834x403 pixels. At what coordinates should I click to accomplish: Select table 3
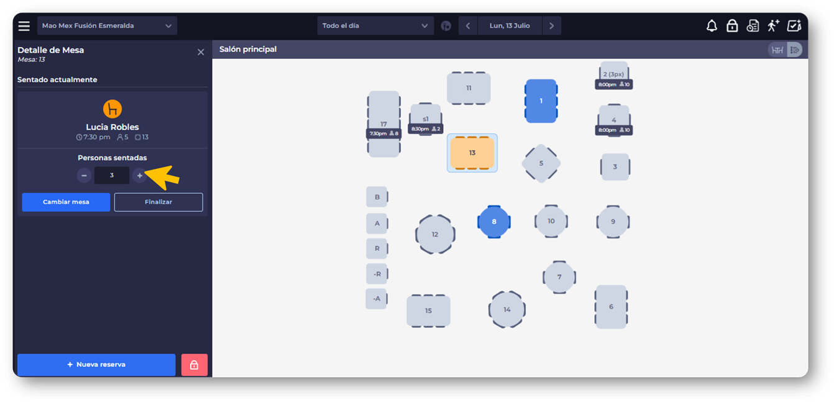coord(615,167)
